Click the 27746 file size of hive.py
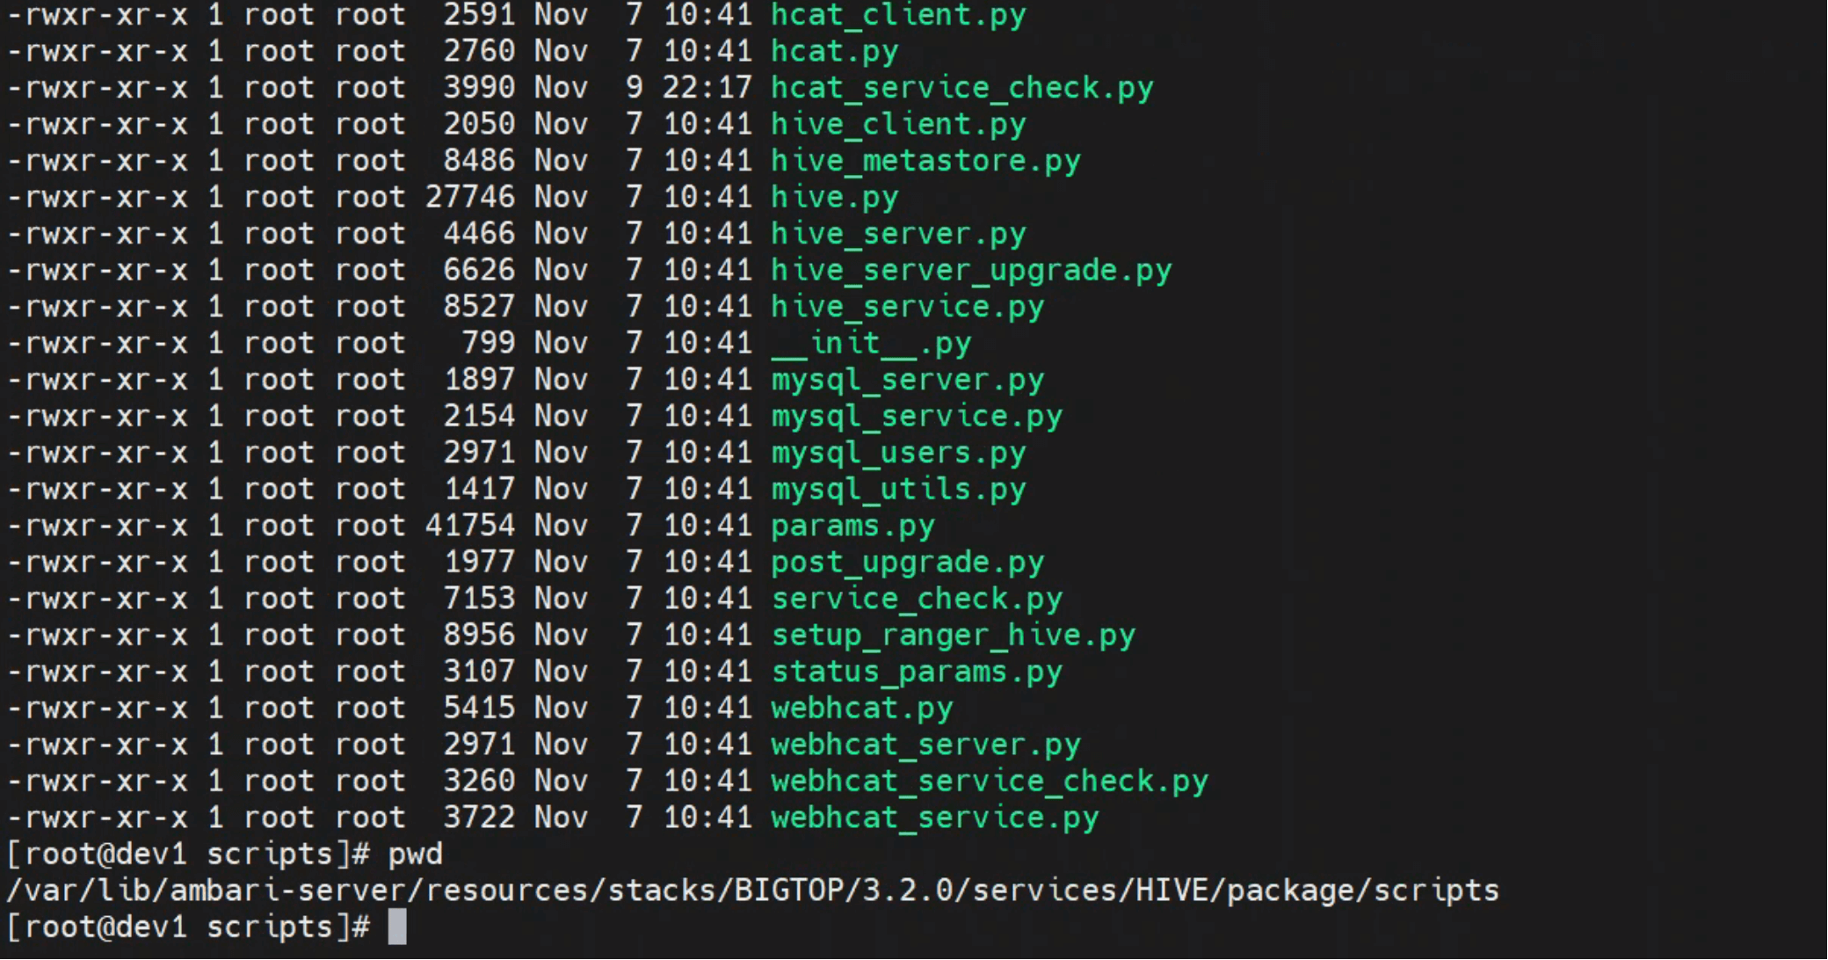This screenshot has width=1828, height=960. (469, 198)
